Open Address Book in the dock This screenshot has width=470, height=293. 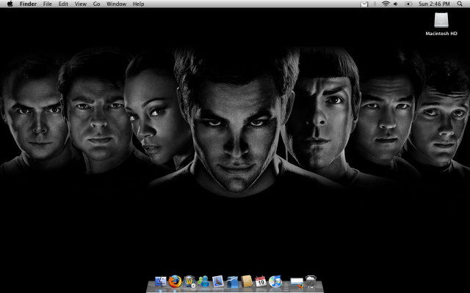pyautogui.click(x=247, y=281)
